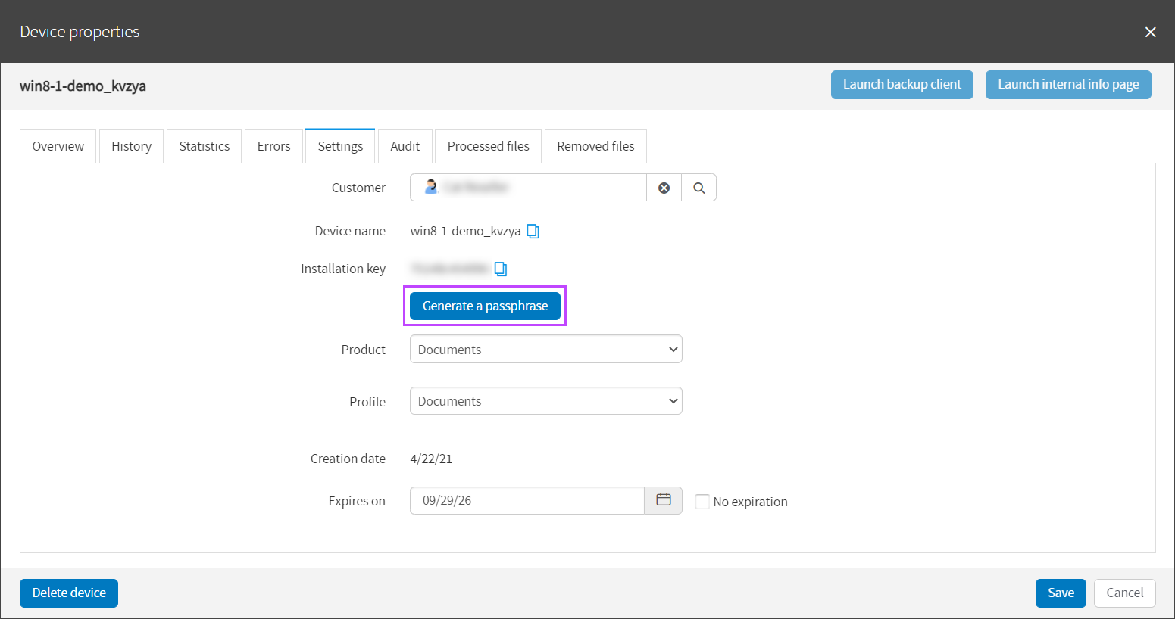
Task: View the Errors tab
Action: coord(273,146)
